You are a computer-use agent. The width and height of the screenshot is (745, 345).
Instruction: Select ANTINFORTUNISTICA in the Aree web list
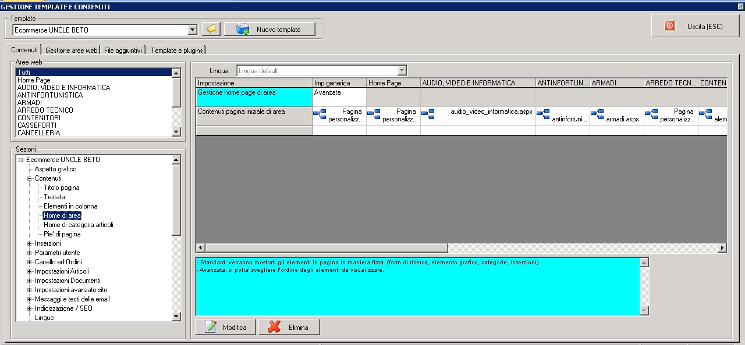94,95
